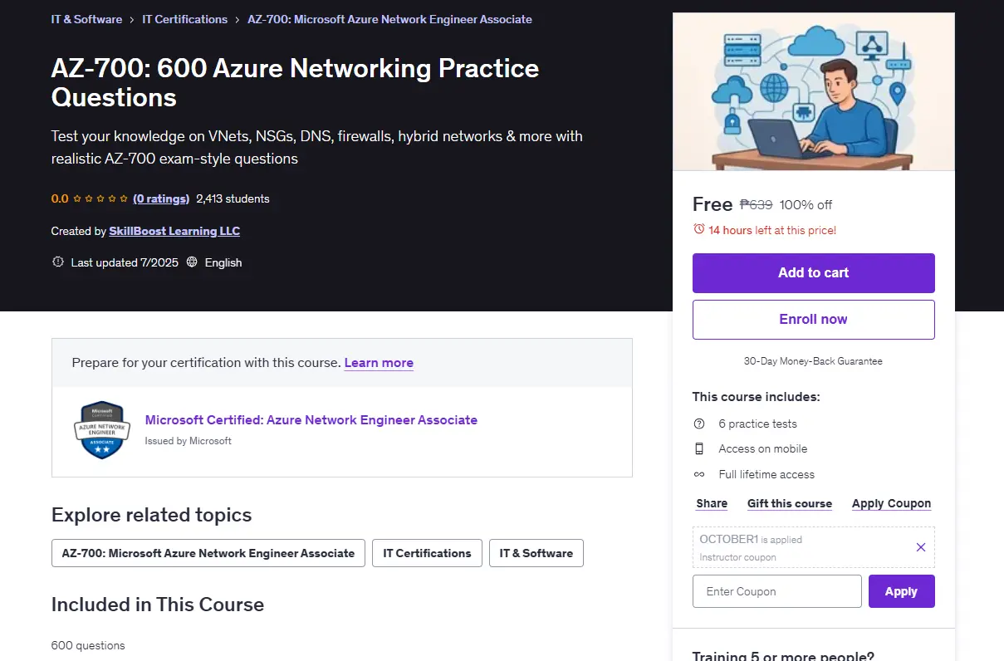Viewport: 1004px width, 661px height.
Task: Click Issued by Microsoft text
Action: [189, 441]
